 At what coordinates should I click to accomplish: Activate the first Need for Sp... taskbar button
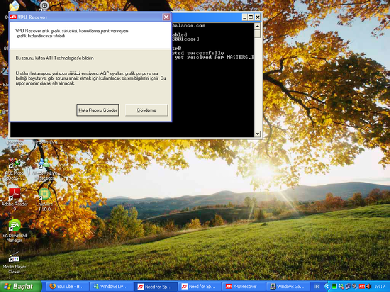[x=155, y=286]
